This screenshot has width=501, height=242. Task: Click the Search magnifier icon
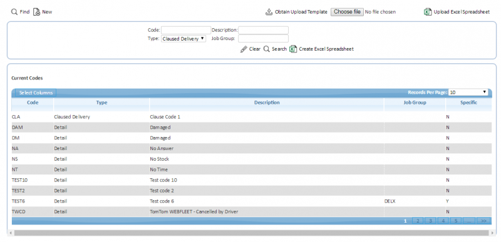tap(267, 49)
